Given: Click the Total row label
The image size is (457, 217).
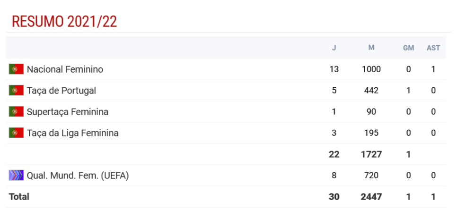Looking at the screenshot, I should [x=19, y=197].
